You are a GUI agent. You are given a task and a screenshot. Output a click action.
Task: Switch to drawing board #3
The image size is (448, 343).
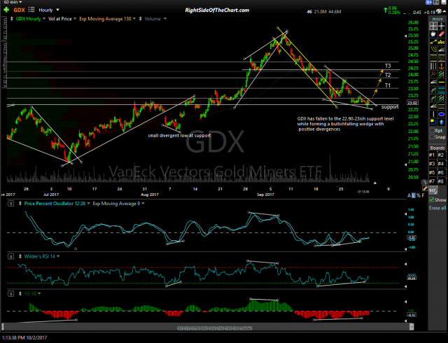coord(433,164)
